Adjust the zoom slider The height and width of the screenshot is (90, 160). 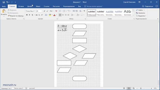pos(141,88)
